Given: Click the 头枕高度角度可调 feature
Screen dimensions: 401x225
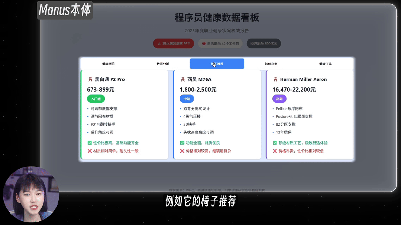Looking at the screenshot, I should pyautogui.click(x=198, y=132).
